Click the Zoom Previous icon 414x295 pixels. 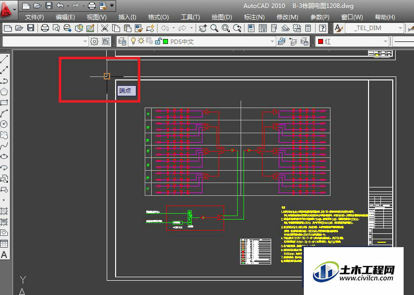click(x=237, y=28)
